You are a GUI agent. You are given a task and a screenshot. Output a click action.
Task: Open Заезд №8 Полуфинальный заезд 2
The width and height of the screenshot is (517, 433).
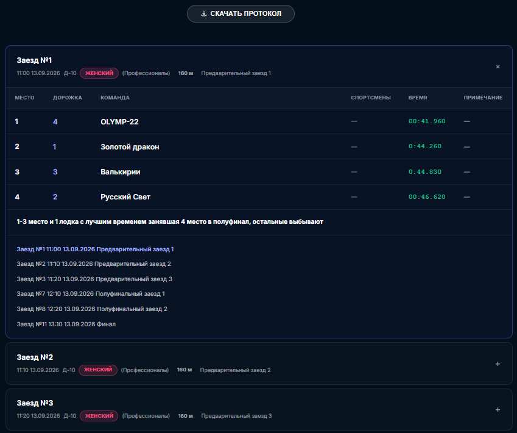click(x=92, y=309)
